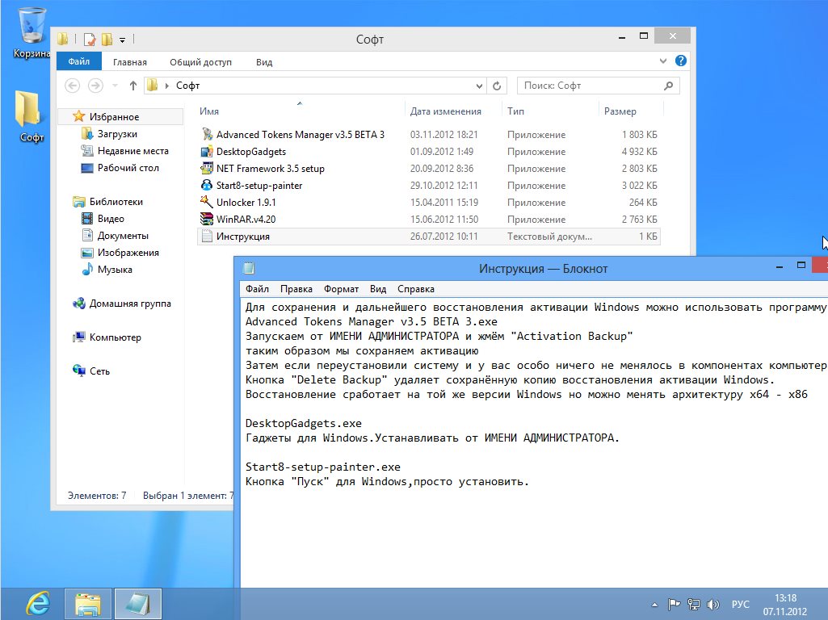Select the Unlocker 1.9.1 icon
Screen dimensions: 828x620
(x=207, y=202)
